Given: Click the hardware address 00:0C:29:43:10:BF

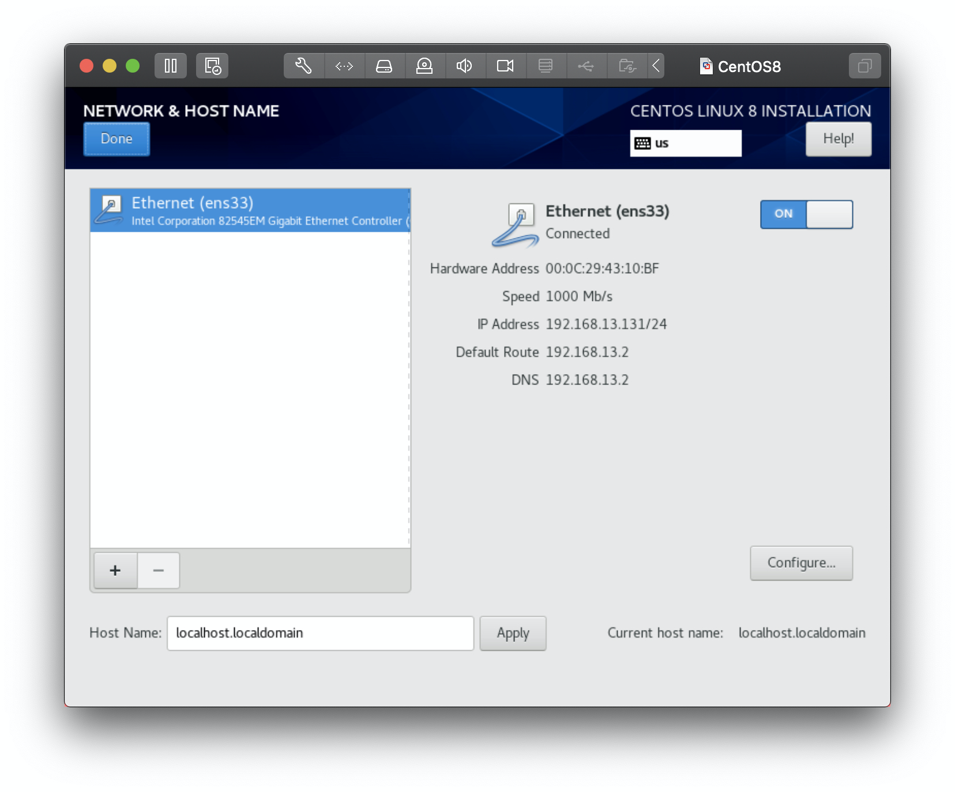Looking at the screenshot, I should pyautogui.click(x=602, y=269).
